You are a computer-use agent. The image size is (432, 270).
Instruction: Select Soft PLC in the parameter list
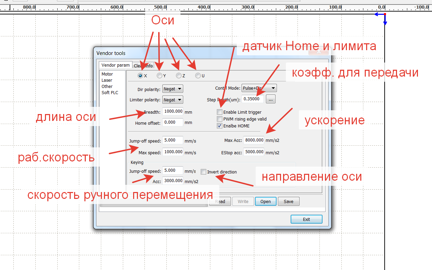point(110,92)
